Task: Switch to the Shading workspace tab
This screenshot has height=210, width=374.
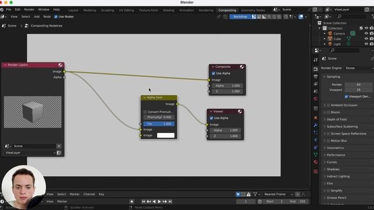Action: 168,10
